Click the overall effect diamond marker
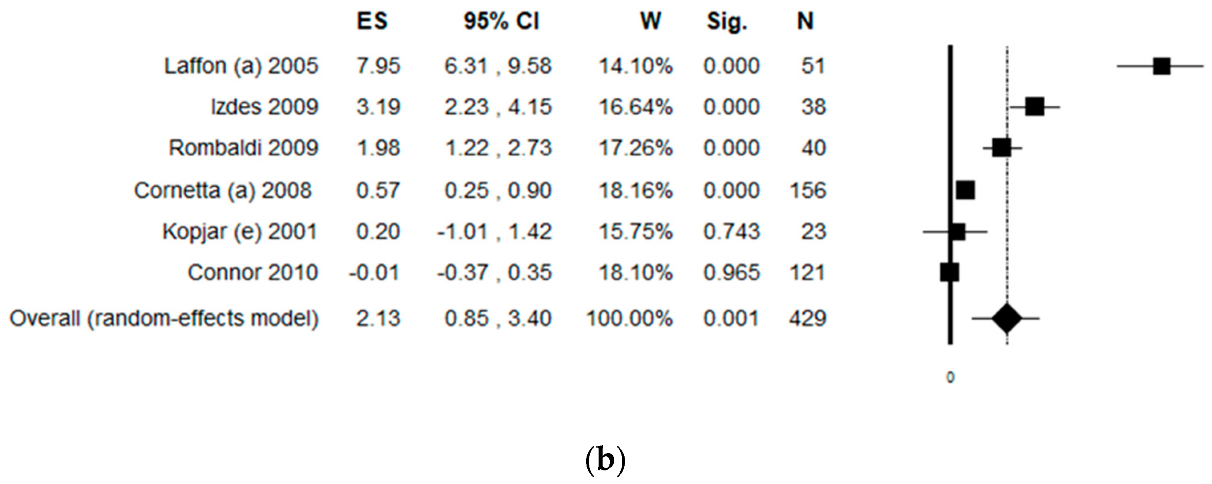1212x484 pixels. pos(1007,319)
